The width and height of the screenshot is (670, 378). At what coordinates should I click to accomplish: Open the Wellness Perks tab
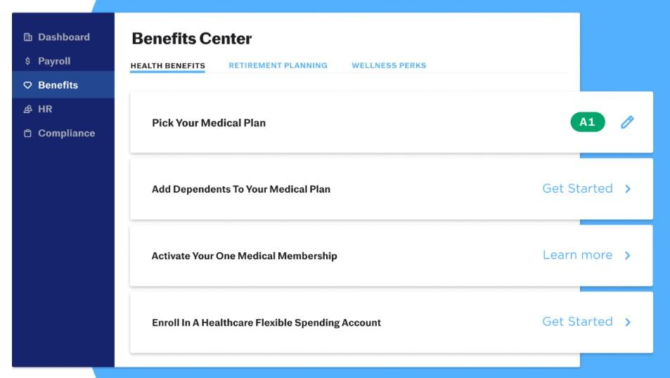[389, 65]
